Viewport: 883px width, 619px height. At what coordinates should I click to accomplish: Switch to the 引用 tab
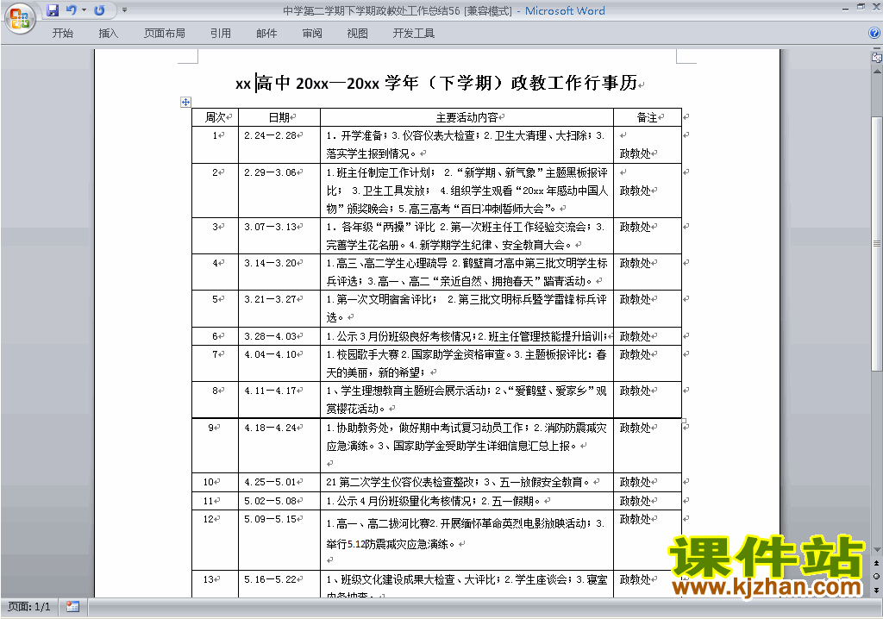pos(220,34)
